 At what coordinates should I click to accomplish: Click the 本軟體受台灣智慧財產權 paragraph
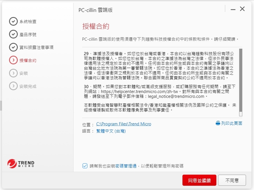(160, 108)
